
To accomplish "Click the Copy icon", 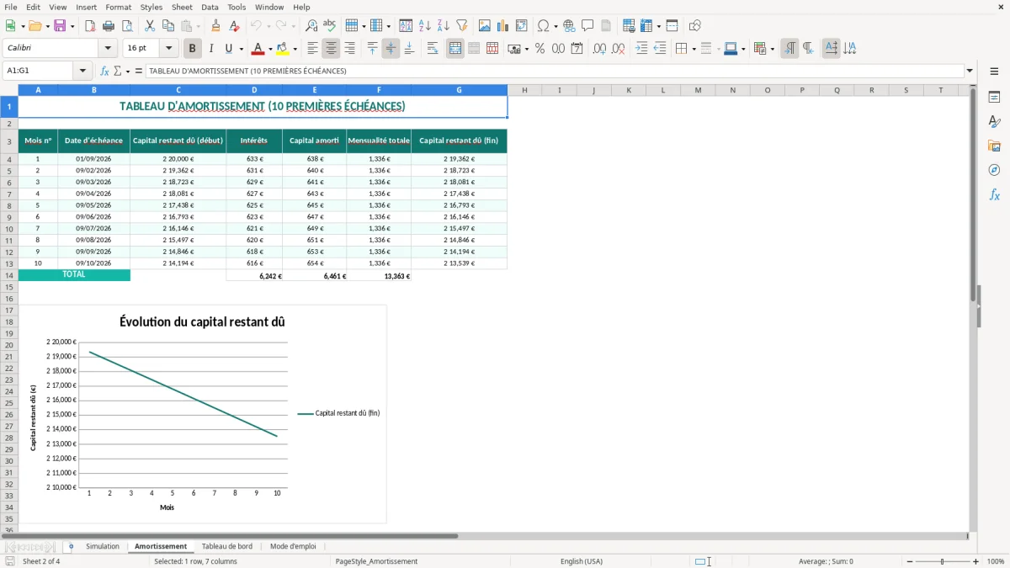I will (x=168, y=26).
